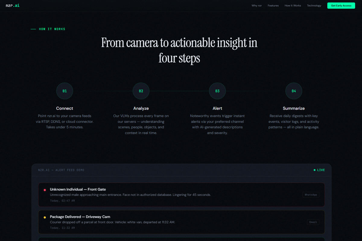
Task: Click the 'Noteworthy events trigger instant alerts' description
Action: pyautogui.click(x=217, y=124)
